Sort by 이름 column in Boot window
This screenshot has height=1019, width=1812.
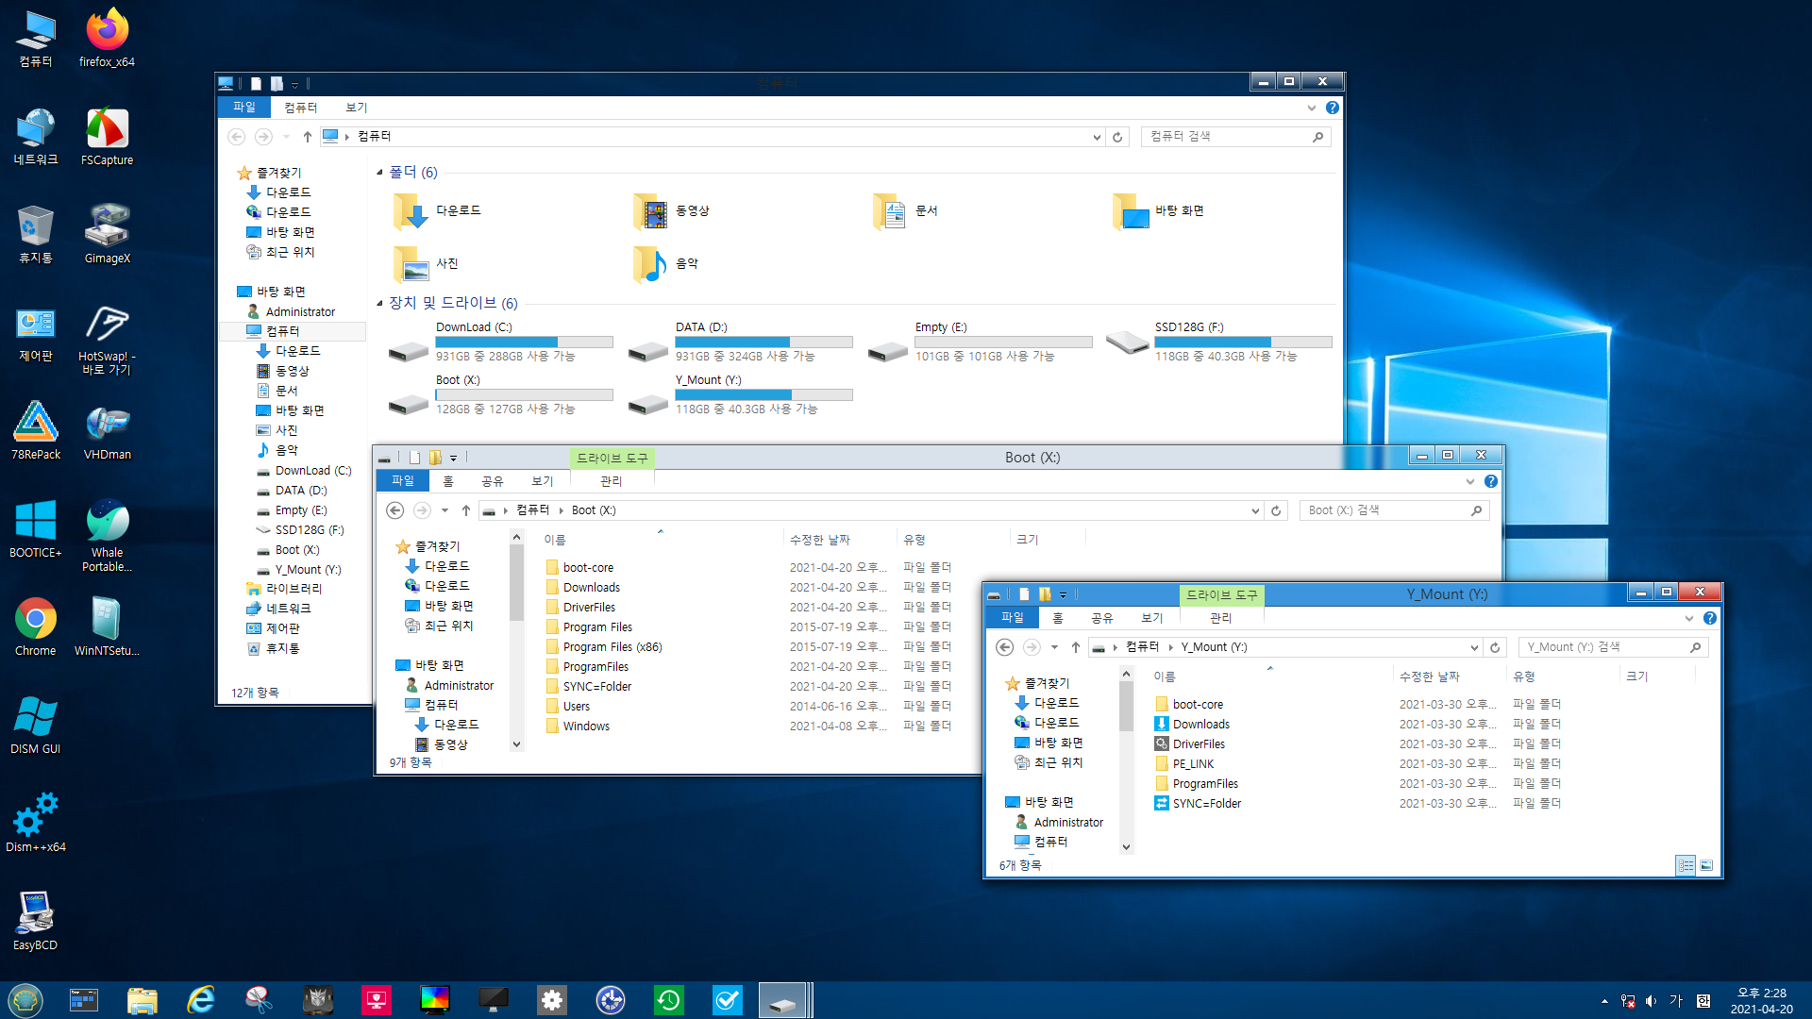(x=661, y=540)
